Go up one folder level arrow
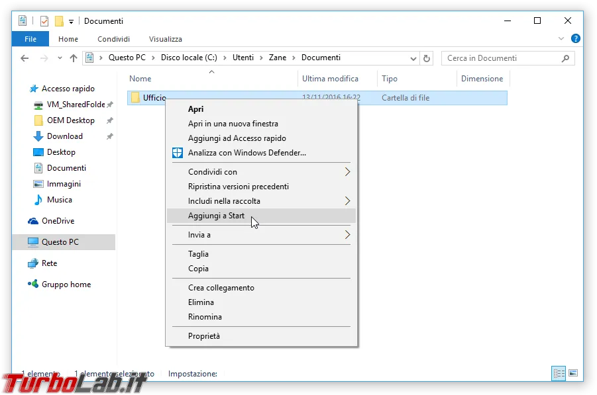The image size is (597, 395). 74,58
